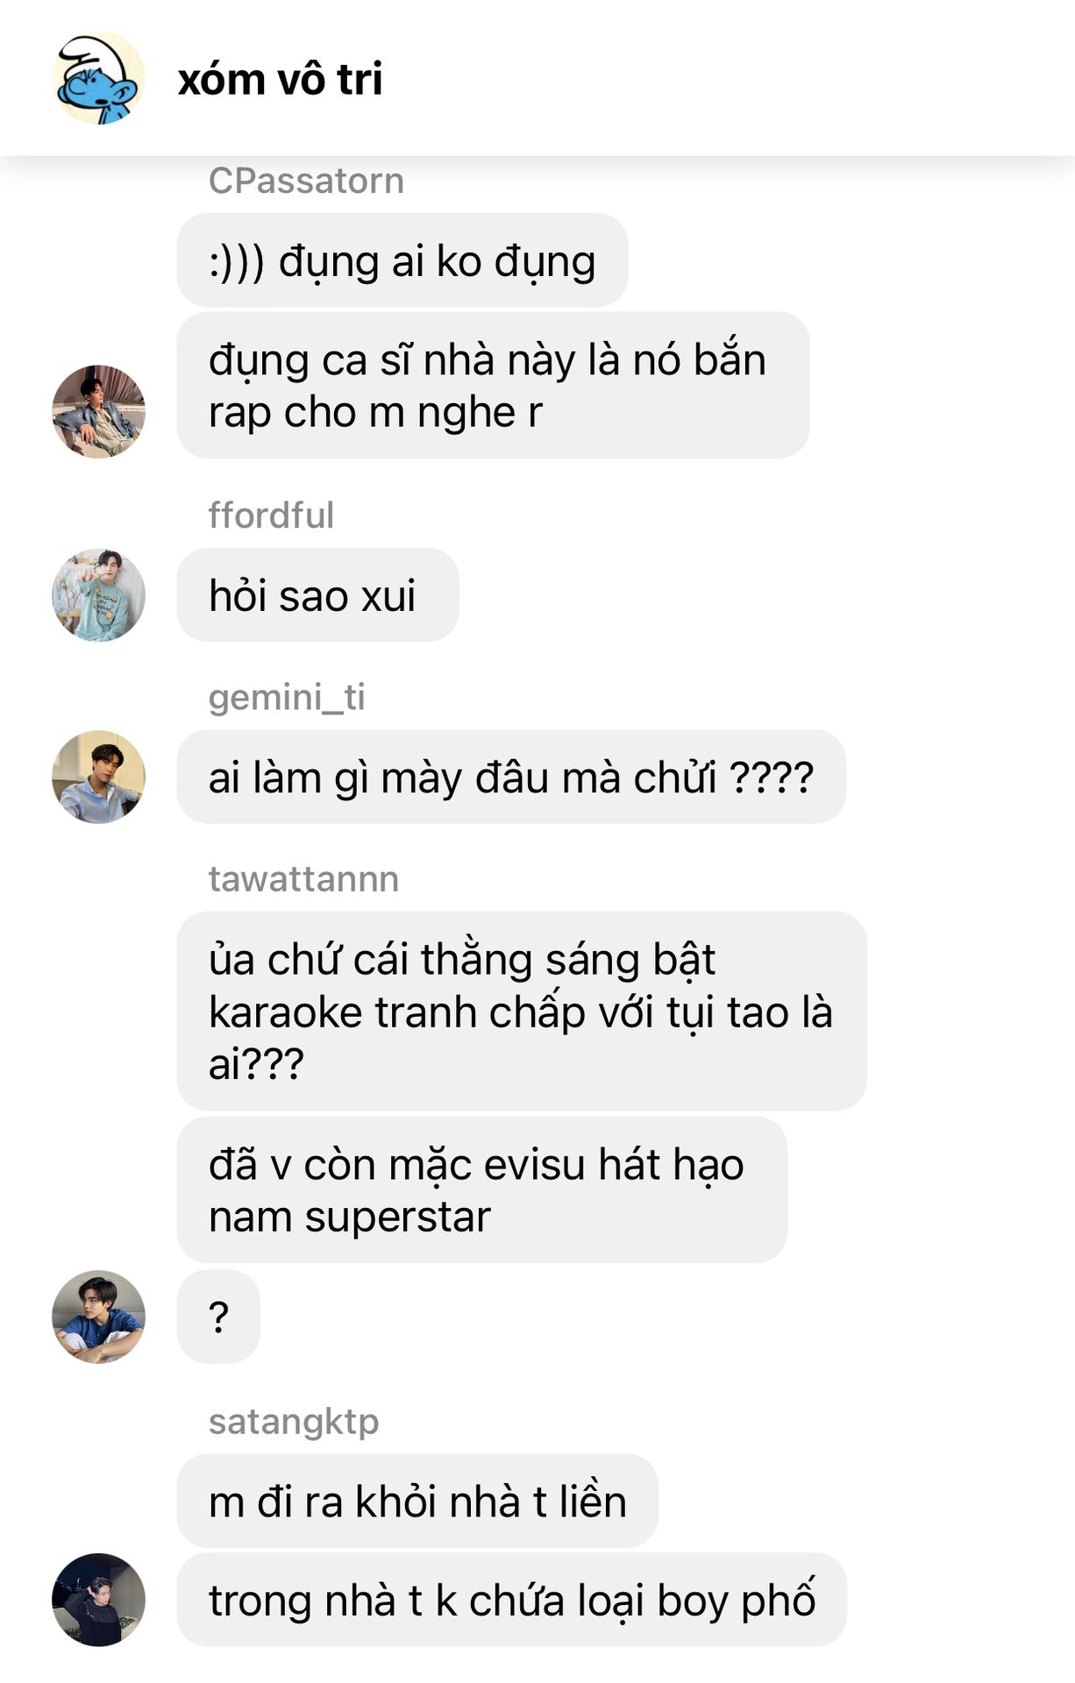Screen dimensions: 1075x1683
Task: Tap the message about 'bắn rap cho m nghe r'
Action: pos(493,385)
